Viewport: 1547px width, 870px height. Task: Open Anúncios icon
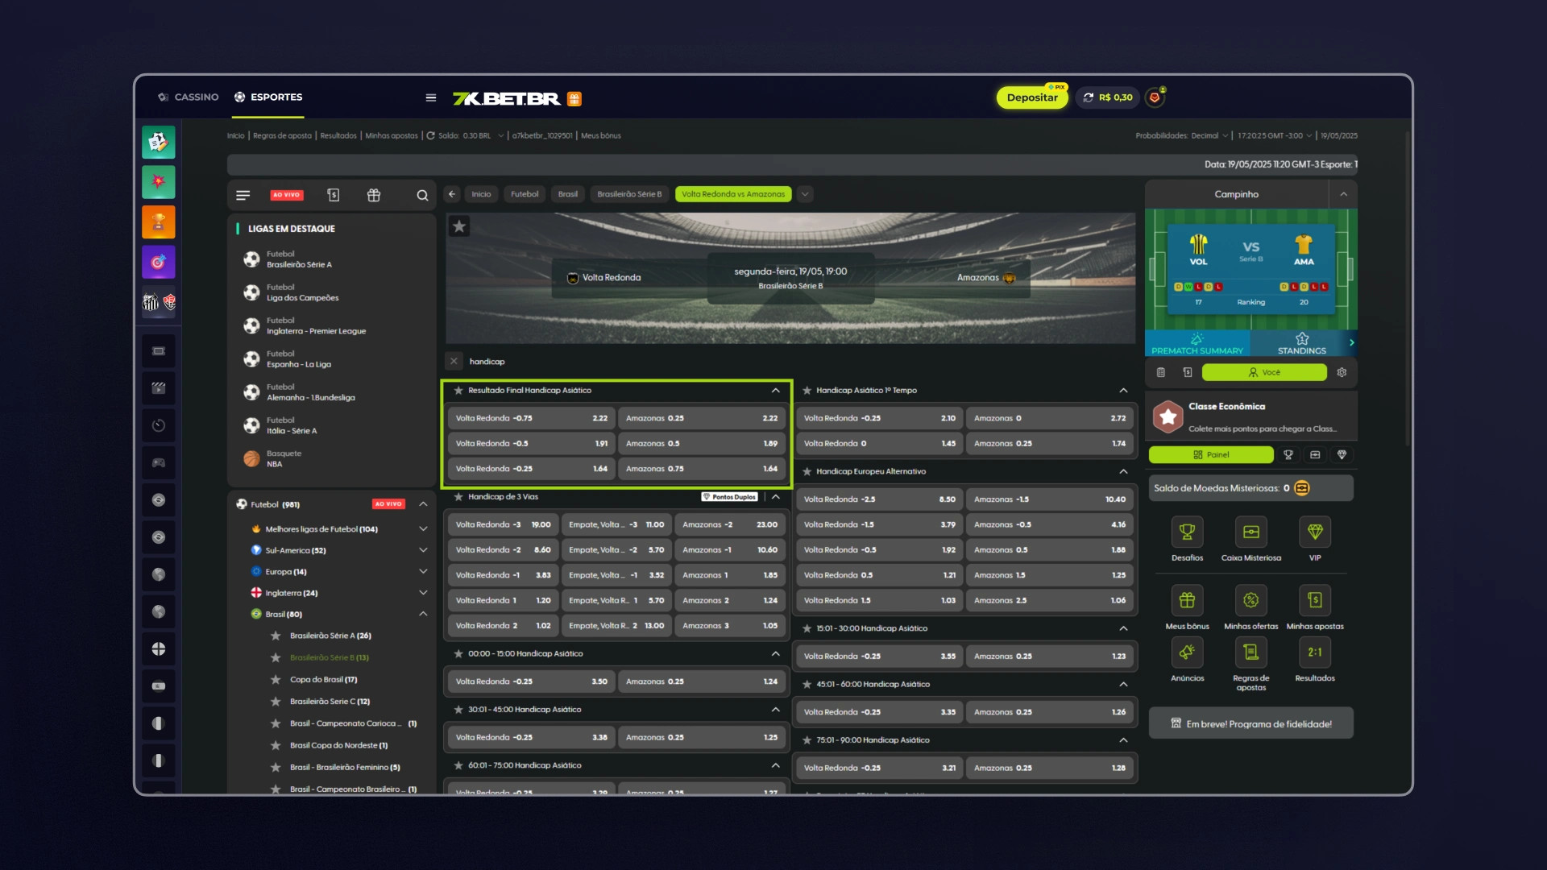click(x=1187, y=652)
